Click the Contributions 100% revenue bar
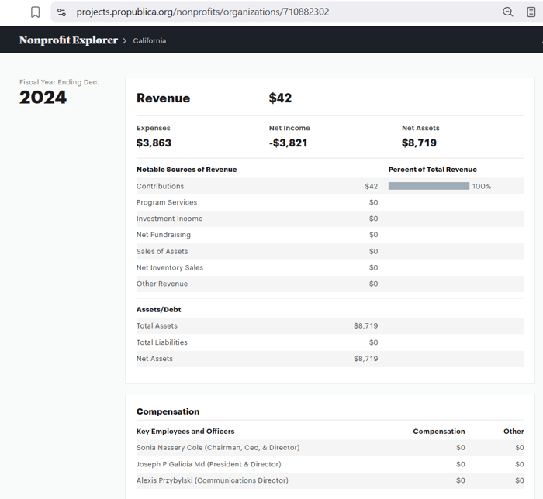The image size is (543, 499). (428, 186)
